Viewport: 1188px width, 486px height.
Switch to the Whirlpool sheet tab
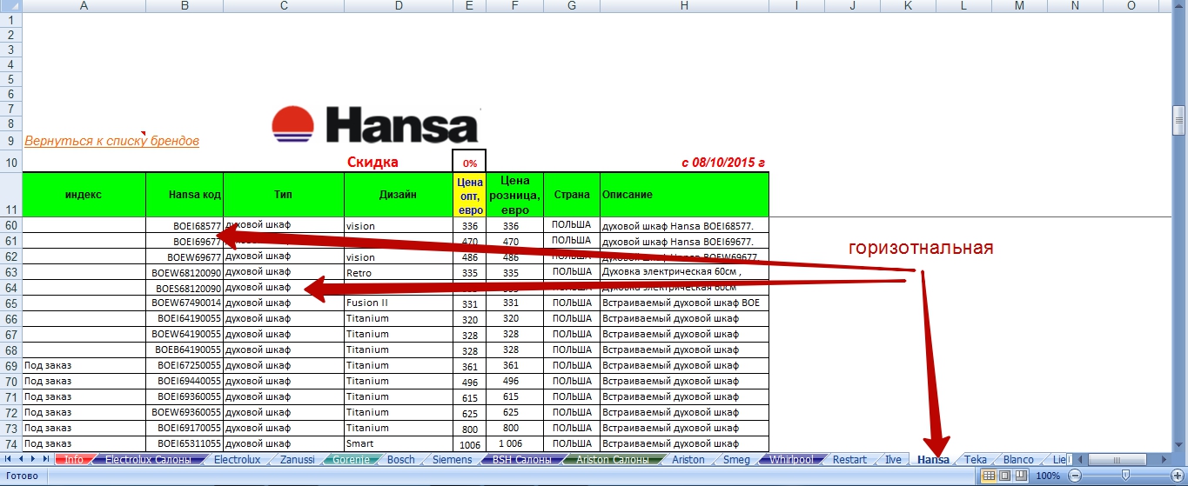(790, 459)
